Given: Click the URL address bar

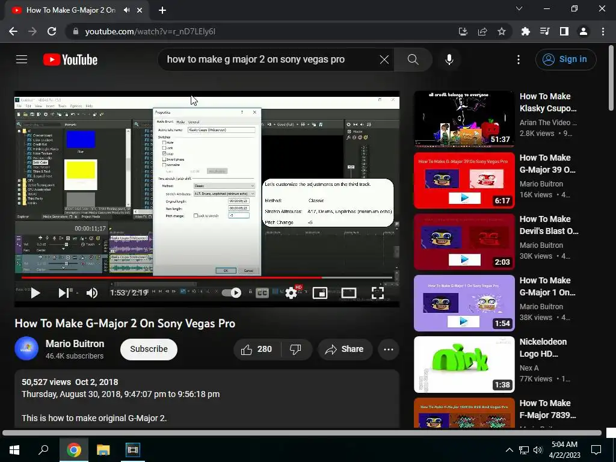Looking at the screenshot, I should point(259,31).
